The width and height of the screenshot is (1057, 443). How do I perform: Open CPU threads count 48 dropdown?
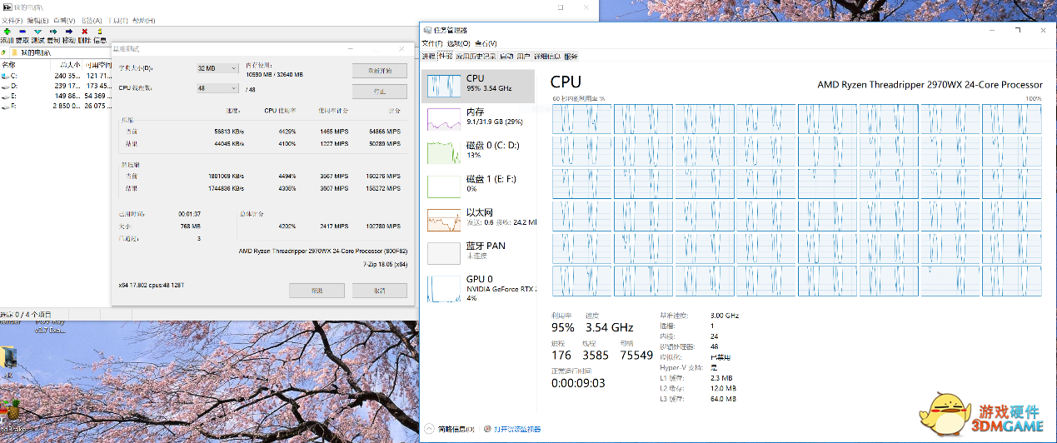[x=217, y=87]
